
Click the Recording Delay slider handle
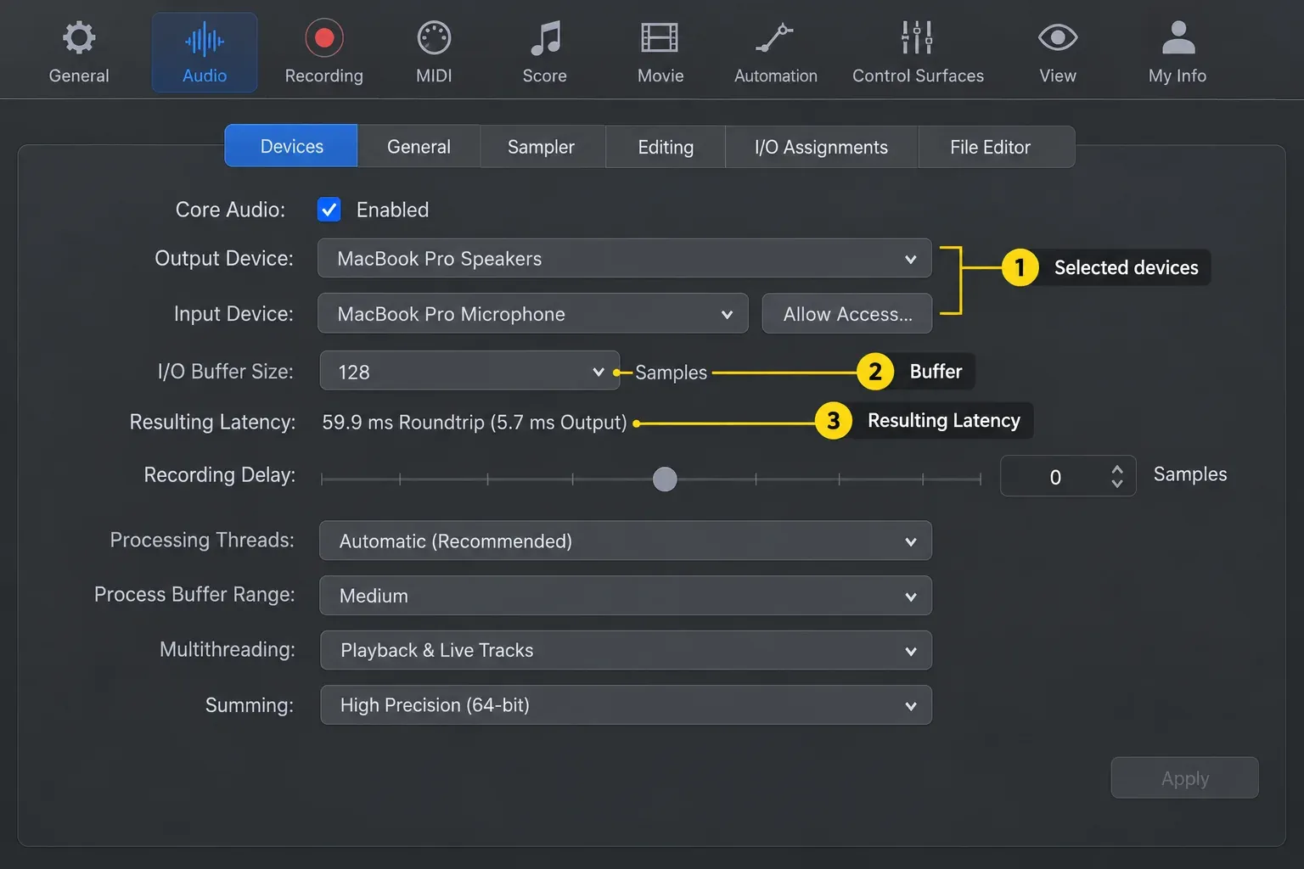(x=665, y=479)
